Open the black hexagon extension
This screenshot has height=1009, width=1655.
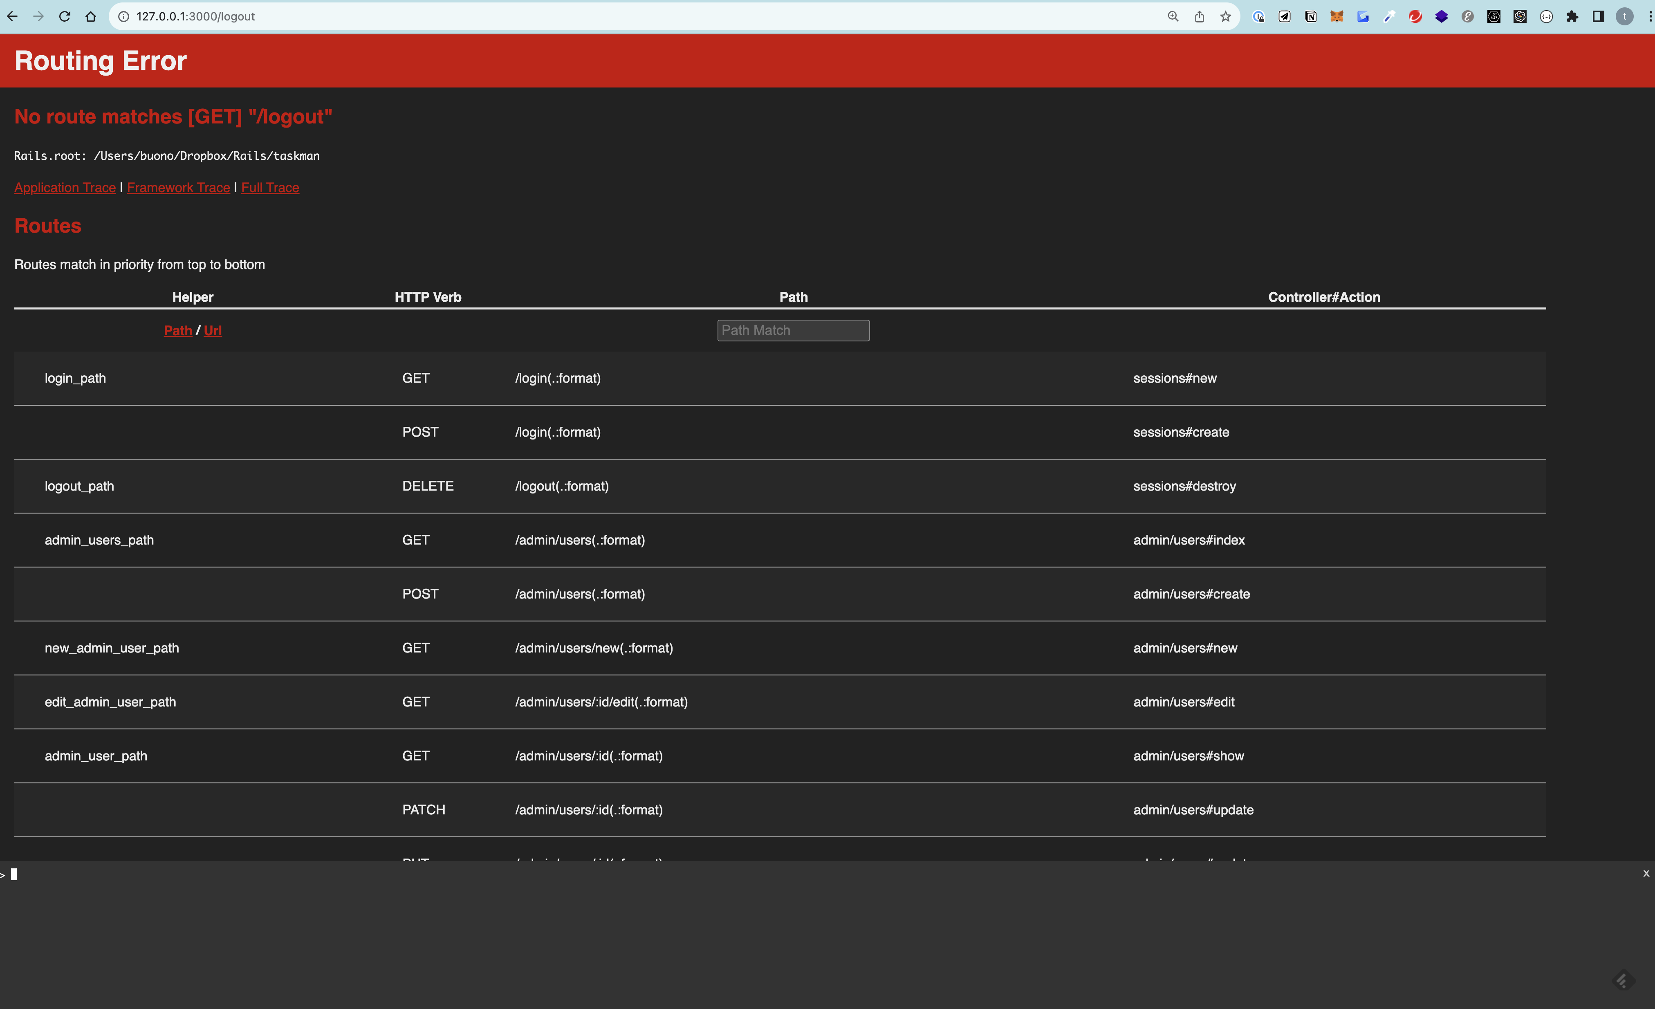point(1494,16)
